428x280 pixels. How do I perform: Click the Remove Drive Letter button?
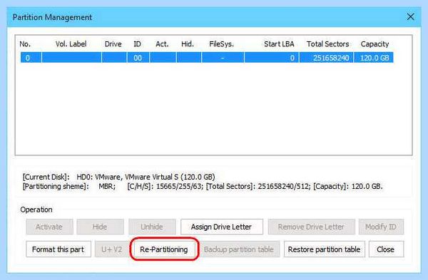click(312, 227)
